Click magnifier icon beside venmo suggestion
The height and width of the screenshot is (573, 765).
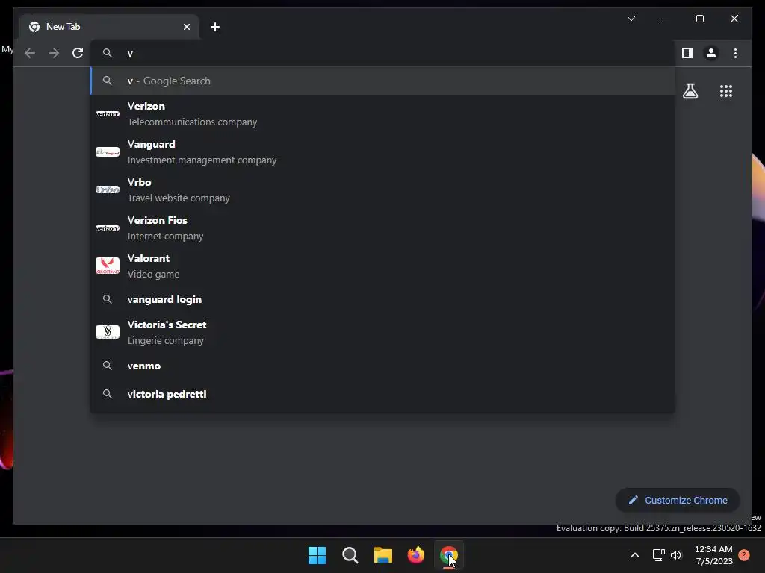(108, 366)
